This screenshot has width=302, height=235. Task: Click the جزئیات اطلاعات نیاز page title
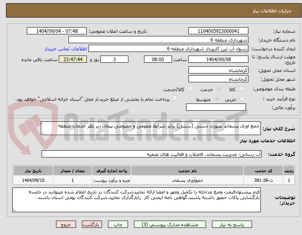(272, 11)
